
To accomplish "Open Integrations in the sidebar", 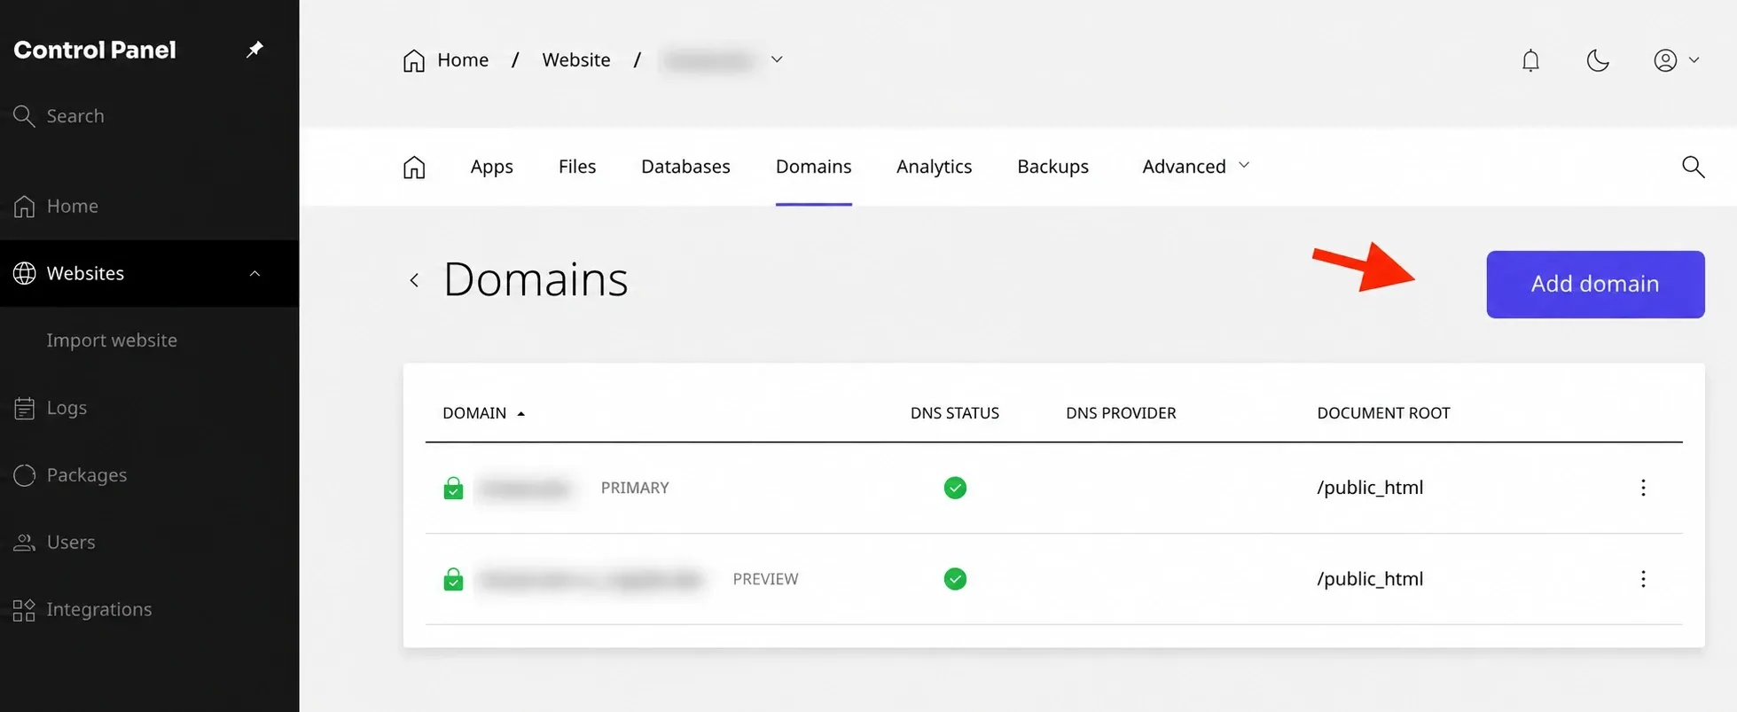I will click(x=83, y=610).
